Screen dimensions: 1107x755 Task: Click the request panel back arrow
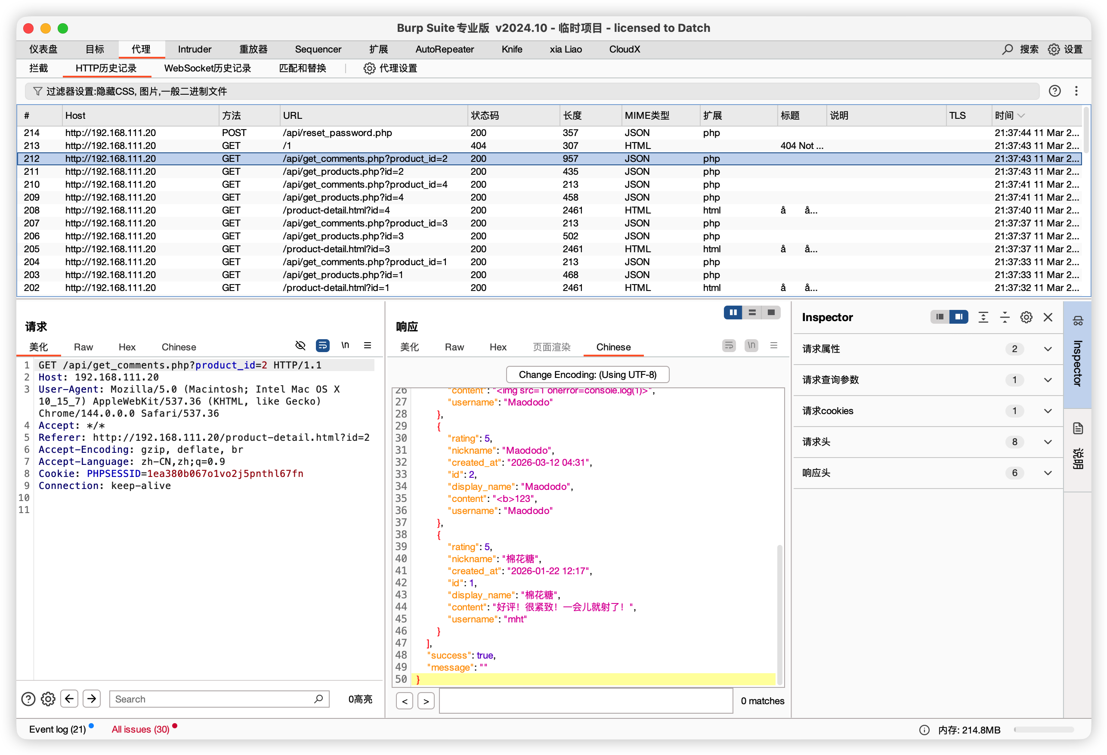69,699
